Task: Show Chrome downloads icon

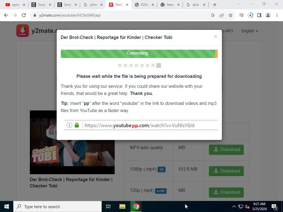Action: [x=250, y=15]
